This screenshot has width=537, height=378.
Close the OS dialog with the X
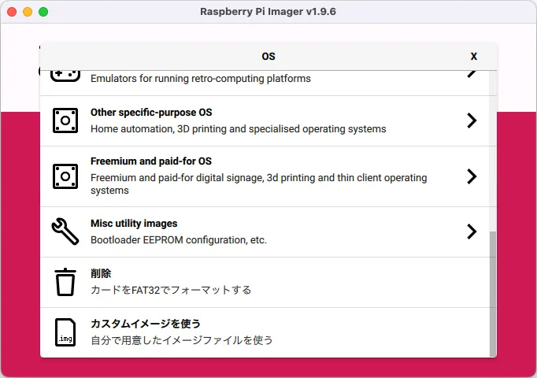point(474,56)
